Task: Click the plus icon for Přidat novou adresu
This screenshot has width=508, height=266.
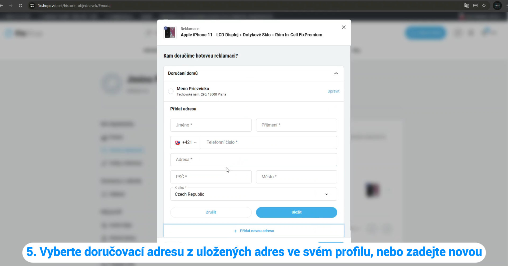Action: tap(235, 231)
